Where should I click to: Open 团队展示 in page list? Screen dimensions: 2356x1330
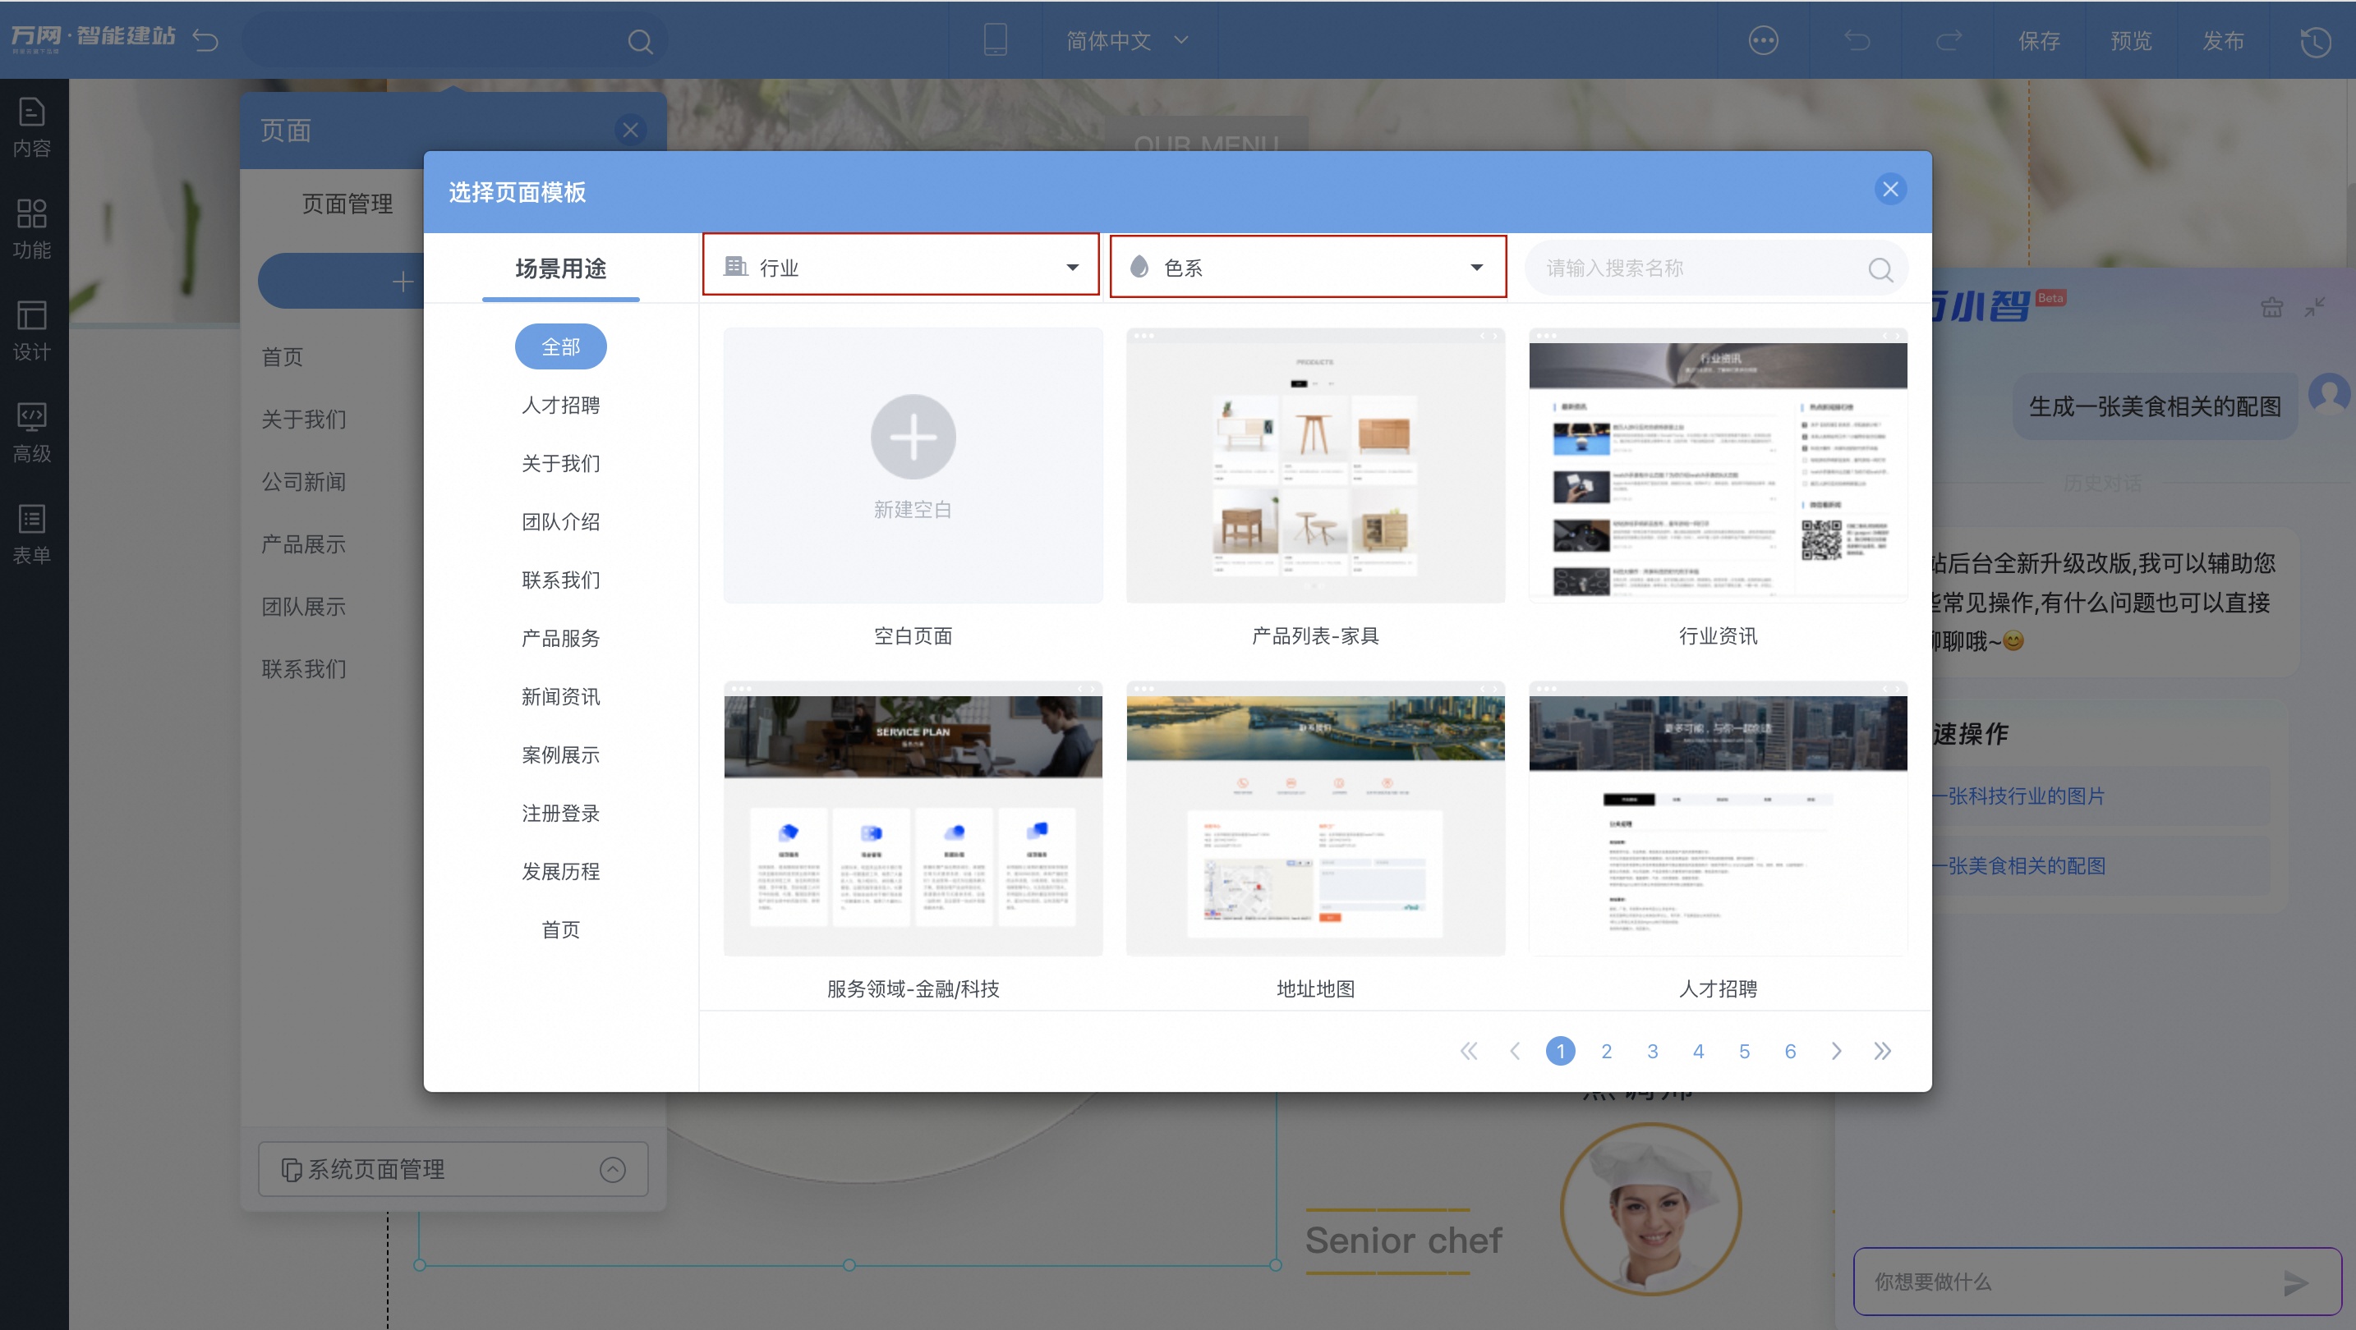[x=304, y=606]
